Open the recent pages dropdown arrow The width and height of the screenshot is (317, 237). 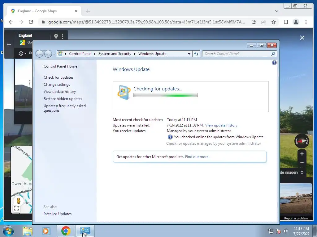point(54,54)
